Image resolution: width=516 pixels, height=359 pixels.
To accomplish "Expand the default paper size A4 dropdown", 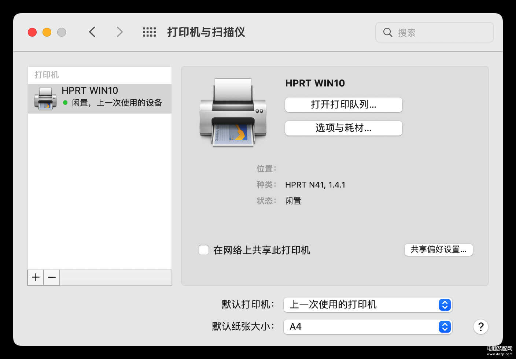I will 368,327.
